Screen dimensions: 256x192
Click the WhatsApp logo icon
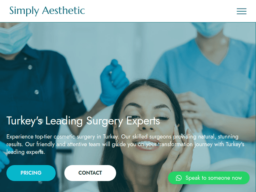point(179,178)
